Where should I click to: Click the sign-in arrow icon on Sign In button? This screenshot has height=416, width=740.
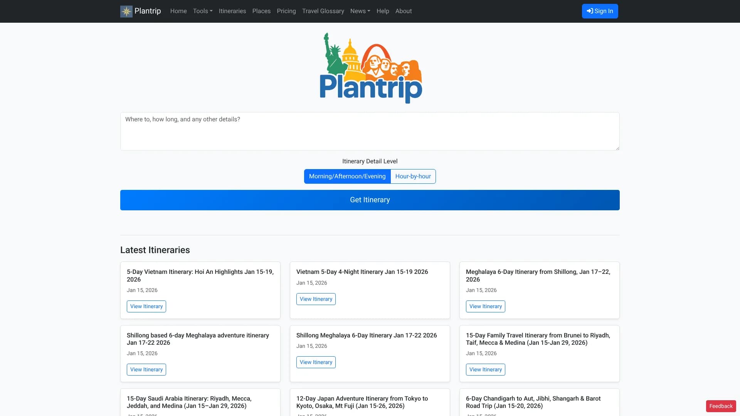pyautogui.click(x=589, y=11)
